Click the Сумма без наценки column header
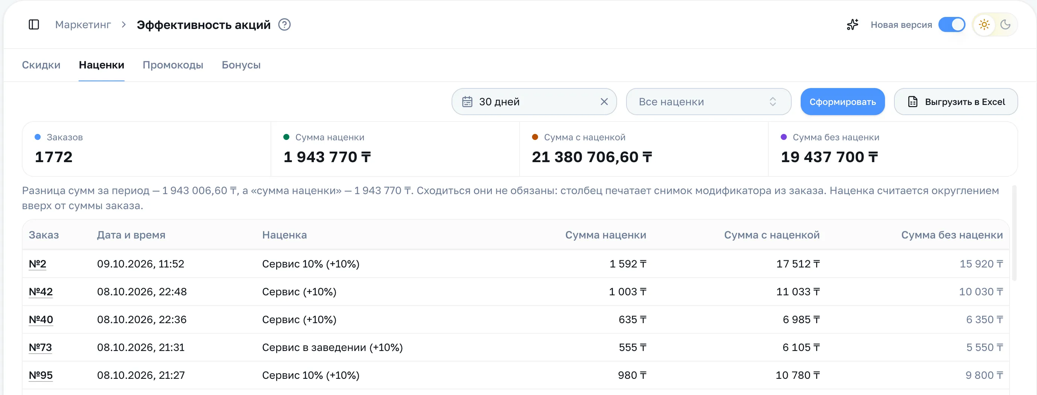The width and height of the screenshot is (1037, 395). [x=952, y=235]
